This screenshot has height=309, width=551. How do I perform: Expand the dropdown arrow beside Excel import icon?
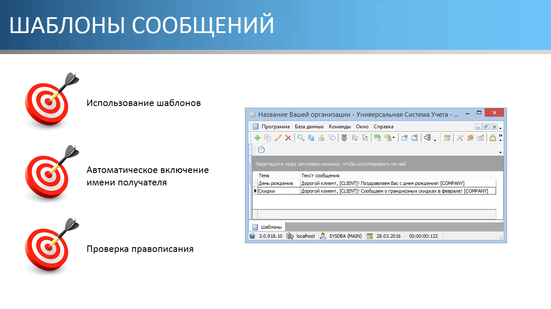click(x=393, y=138)
